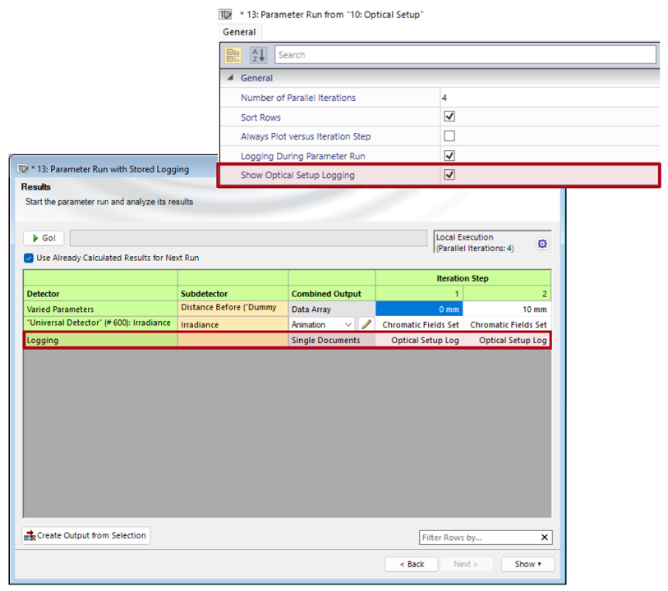Image resolution: width=668 pixels, height=591 pixels.
Task: Open the Animation combined output dropdown
Action: click(x=348, y=324)
